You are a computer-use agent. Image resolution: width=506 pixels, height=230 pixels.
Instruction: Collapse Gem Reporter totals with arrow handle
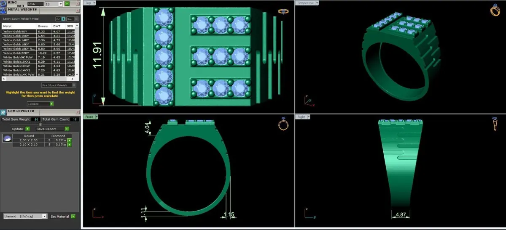[x=40, y=124]
